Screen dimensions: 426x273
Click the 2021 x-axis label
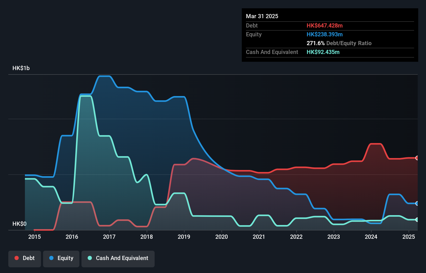[x=259, y=237]
